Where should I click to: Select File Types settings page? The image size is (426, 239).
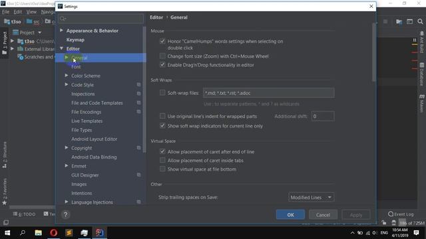coord(81,130)
